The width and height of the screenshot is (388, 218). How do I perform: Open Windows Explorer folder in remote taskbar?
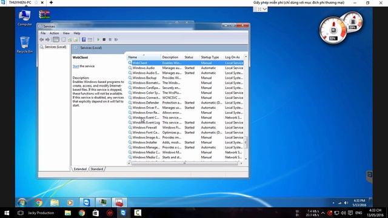coord(55,203)
